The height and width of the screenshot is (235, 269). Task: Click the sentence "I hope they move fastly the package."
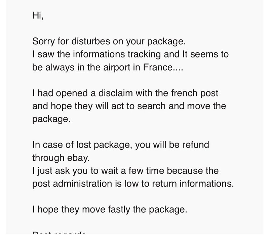click(110, 209)
